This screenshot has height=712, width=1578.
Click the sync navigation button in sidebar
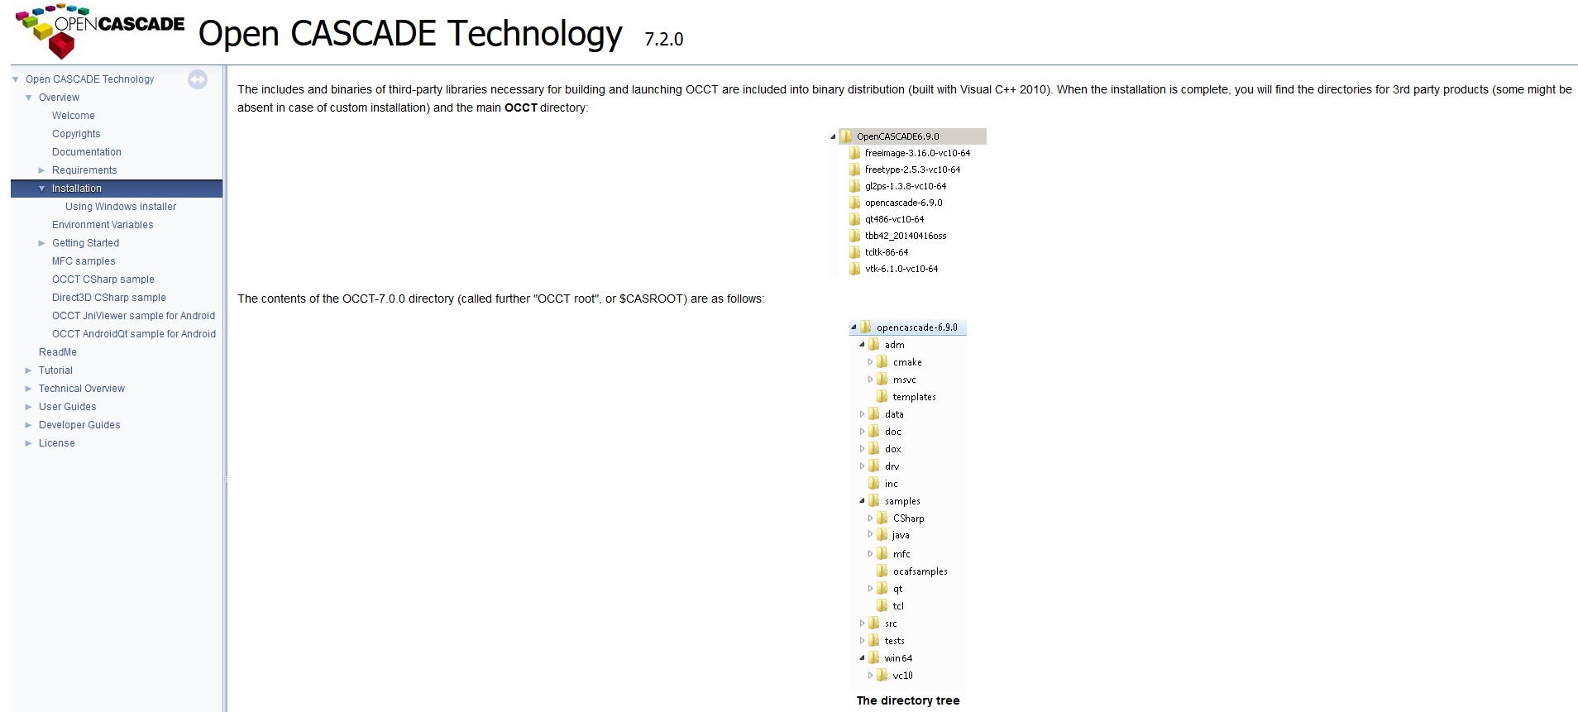point(198,79)
